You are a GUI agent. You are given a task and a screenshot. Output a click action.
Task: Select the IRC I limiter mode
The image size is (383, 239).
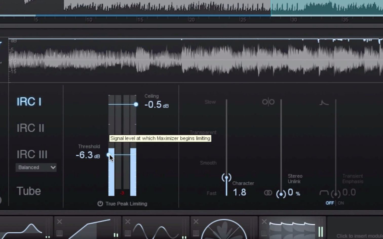29,102
